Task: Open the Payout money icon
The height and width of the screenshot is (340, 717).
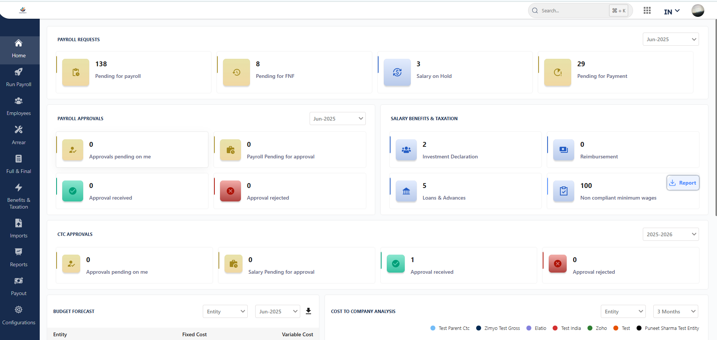Action: point(19,281)
